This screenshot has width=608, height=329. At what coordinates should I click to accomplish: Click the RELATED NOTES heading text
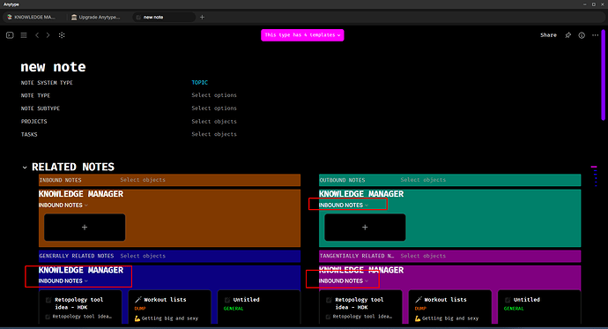pos(73,167)
